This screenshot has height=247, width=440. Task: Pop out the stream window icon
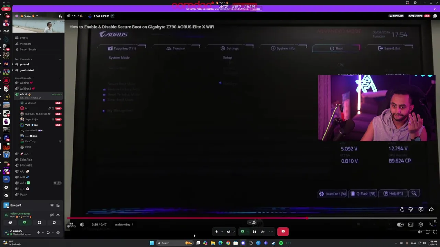tap(428, 232)
